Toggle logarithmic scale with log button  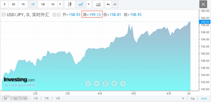pos(193,98)
